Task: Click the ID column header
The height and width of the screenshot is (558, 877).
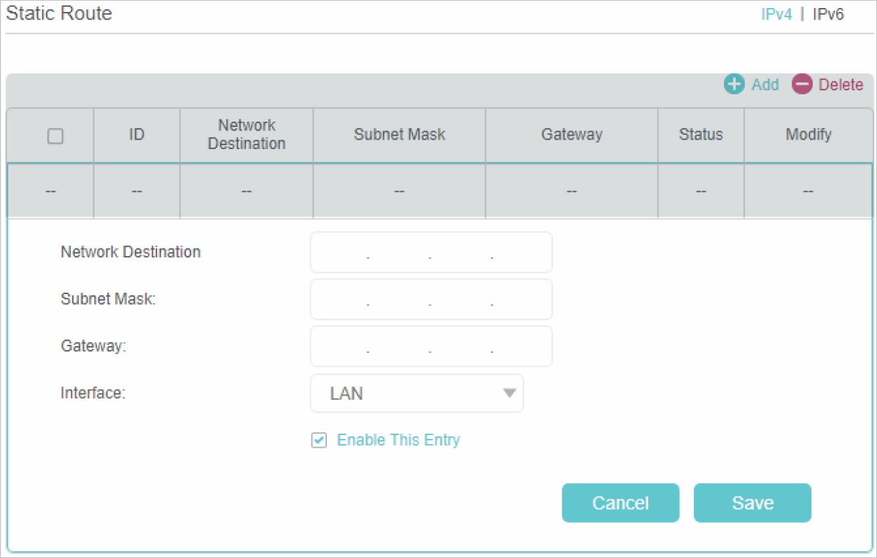Action: [x=136, y=134]
